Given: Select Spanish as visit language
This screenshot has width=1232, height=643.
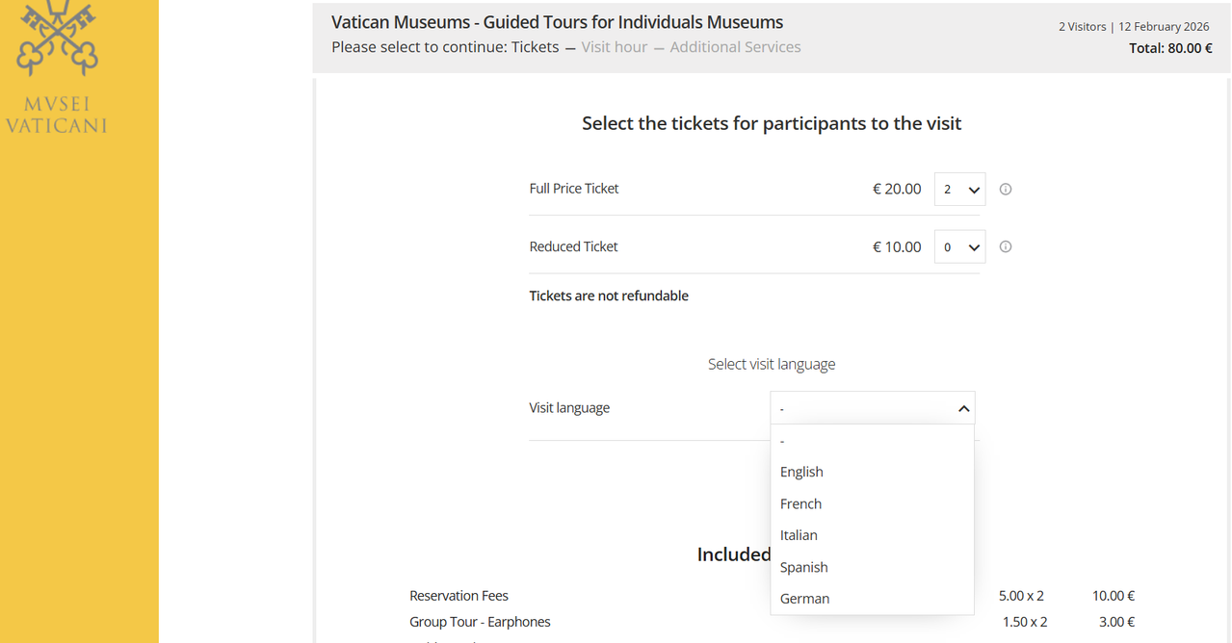Looking at the screenshot, I should click(803, 567).
